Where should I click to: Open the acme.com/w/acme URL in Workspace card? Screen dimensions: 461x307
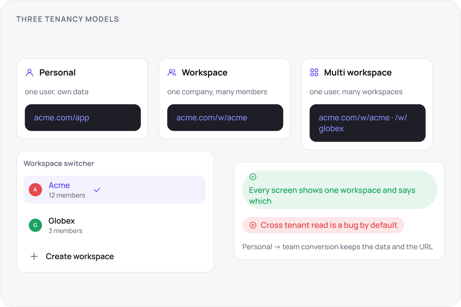(x=212, y=118)
